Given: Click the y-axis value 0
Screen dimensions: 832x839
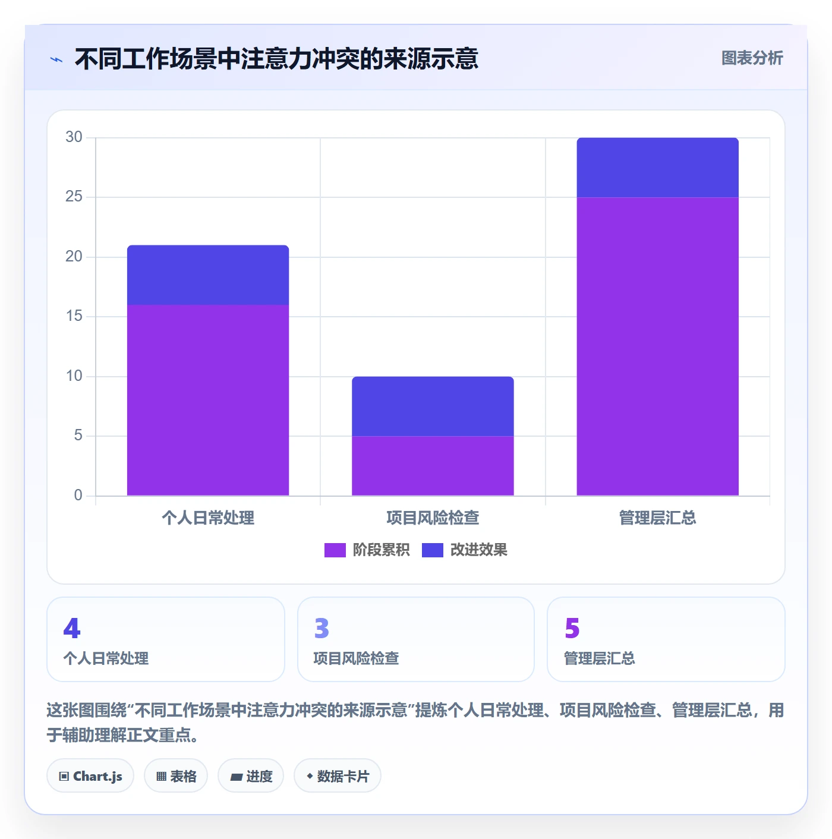Looking at the screenshot, I should pos(78,495).
